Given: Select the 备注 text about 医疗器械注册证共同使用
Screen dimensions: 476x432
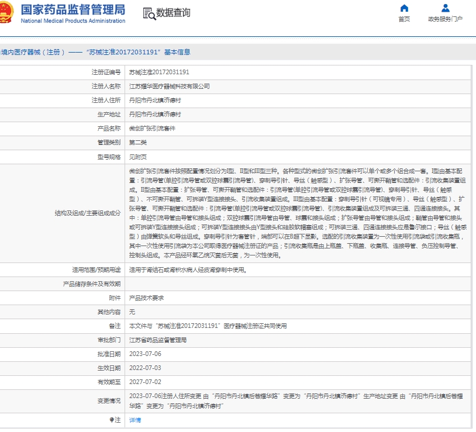Looking at the screenshot, I should (x=208, y=326).
